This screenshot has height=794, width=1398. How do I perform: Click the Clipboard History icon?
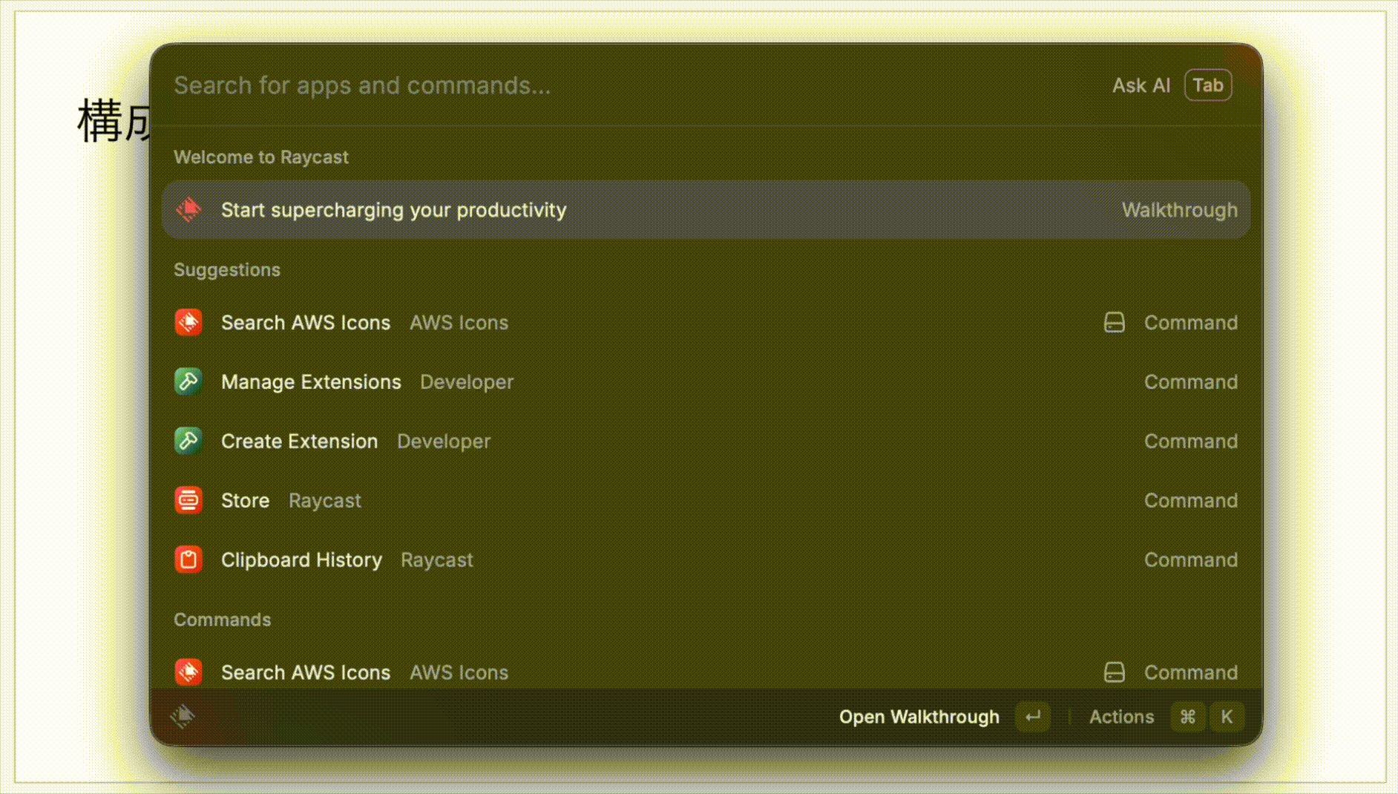point(188,560)
